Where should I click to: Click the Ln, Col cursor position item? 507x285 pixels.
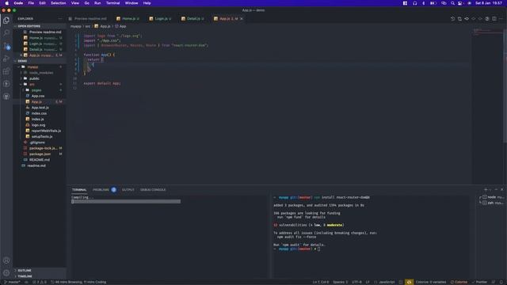point(320,282)
